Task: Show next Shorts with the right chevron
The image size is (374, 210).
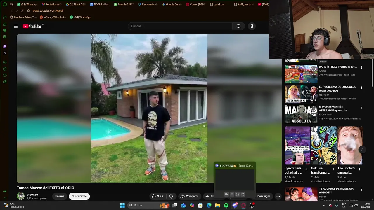Action: point(362,150)
